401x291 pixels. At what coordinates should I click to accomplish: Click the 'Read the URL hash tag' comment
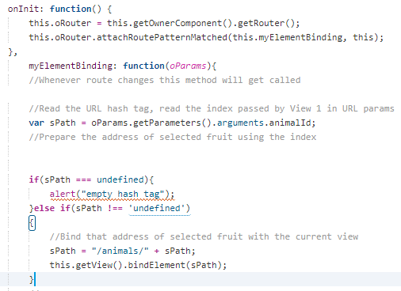[x=212, y=108]
